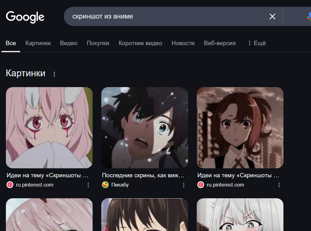The width and height of the screenshot is (311, 231).
Task: Open options for the brown-haired girl Pinterest result
Action: [x=279, y=185]
